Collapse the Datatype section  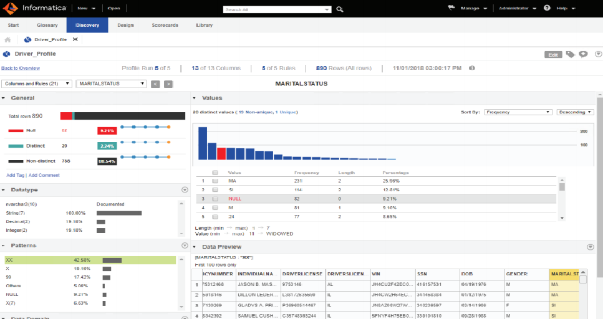[x=3, y=190]
